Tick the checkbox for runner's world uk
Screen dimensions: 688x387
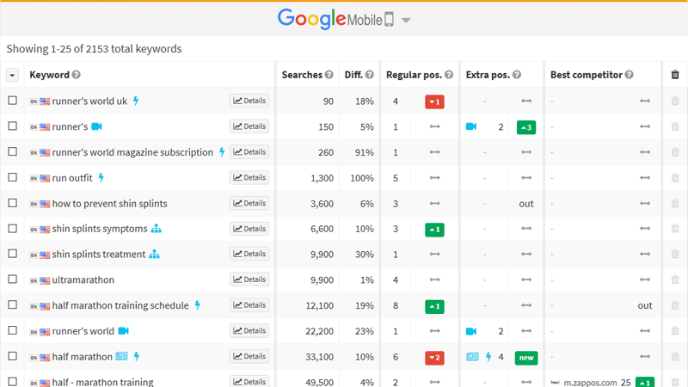12,101
